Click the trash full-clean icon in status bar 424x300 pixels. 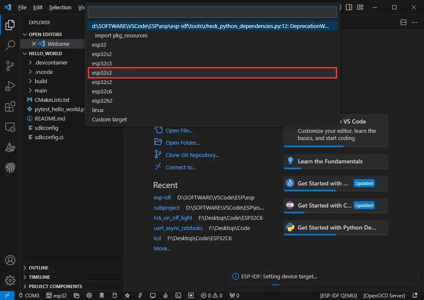[x=102, y=295]
